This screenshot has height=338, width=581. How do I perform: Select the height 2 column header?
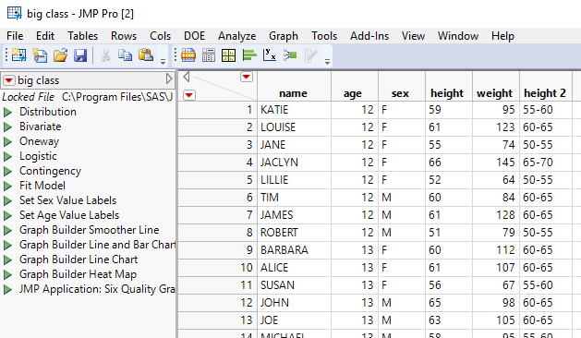tap(545, 93)
